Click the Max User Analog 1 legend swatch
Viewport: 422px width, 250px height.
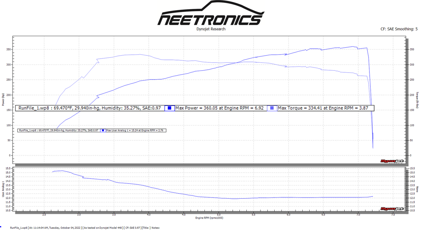point(103,130)
